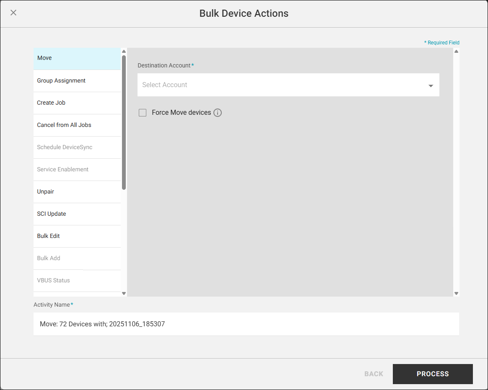
Task: Click the action list scrollbar thumb
Action: pyautogui.click(x=124, y=123)
